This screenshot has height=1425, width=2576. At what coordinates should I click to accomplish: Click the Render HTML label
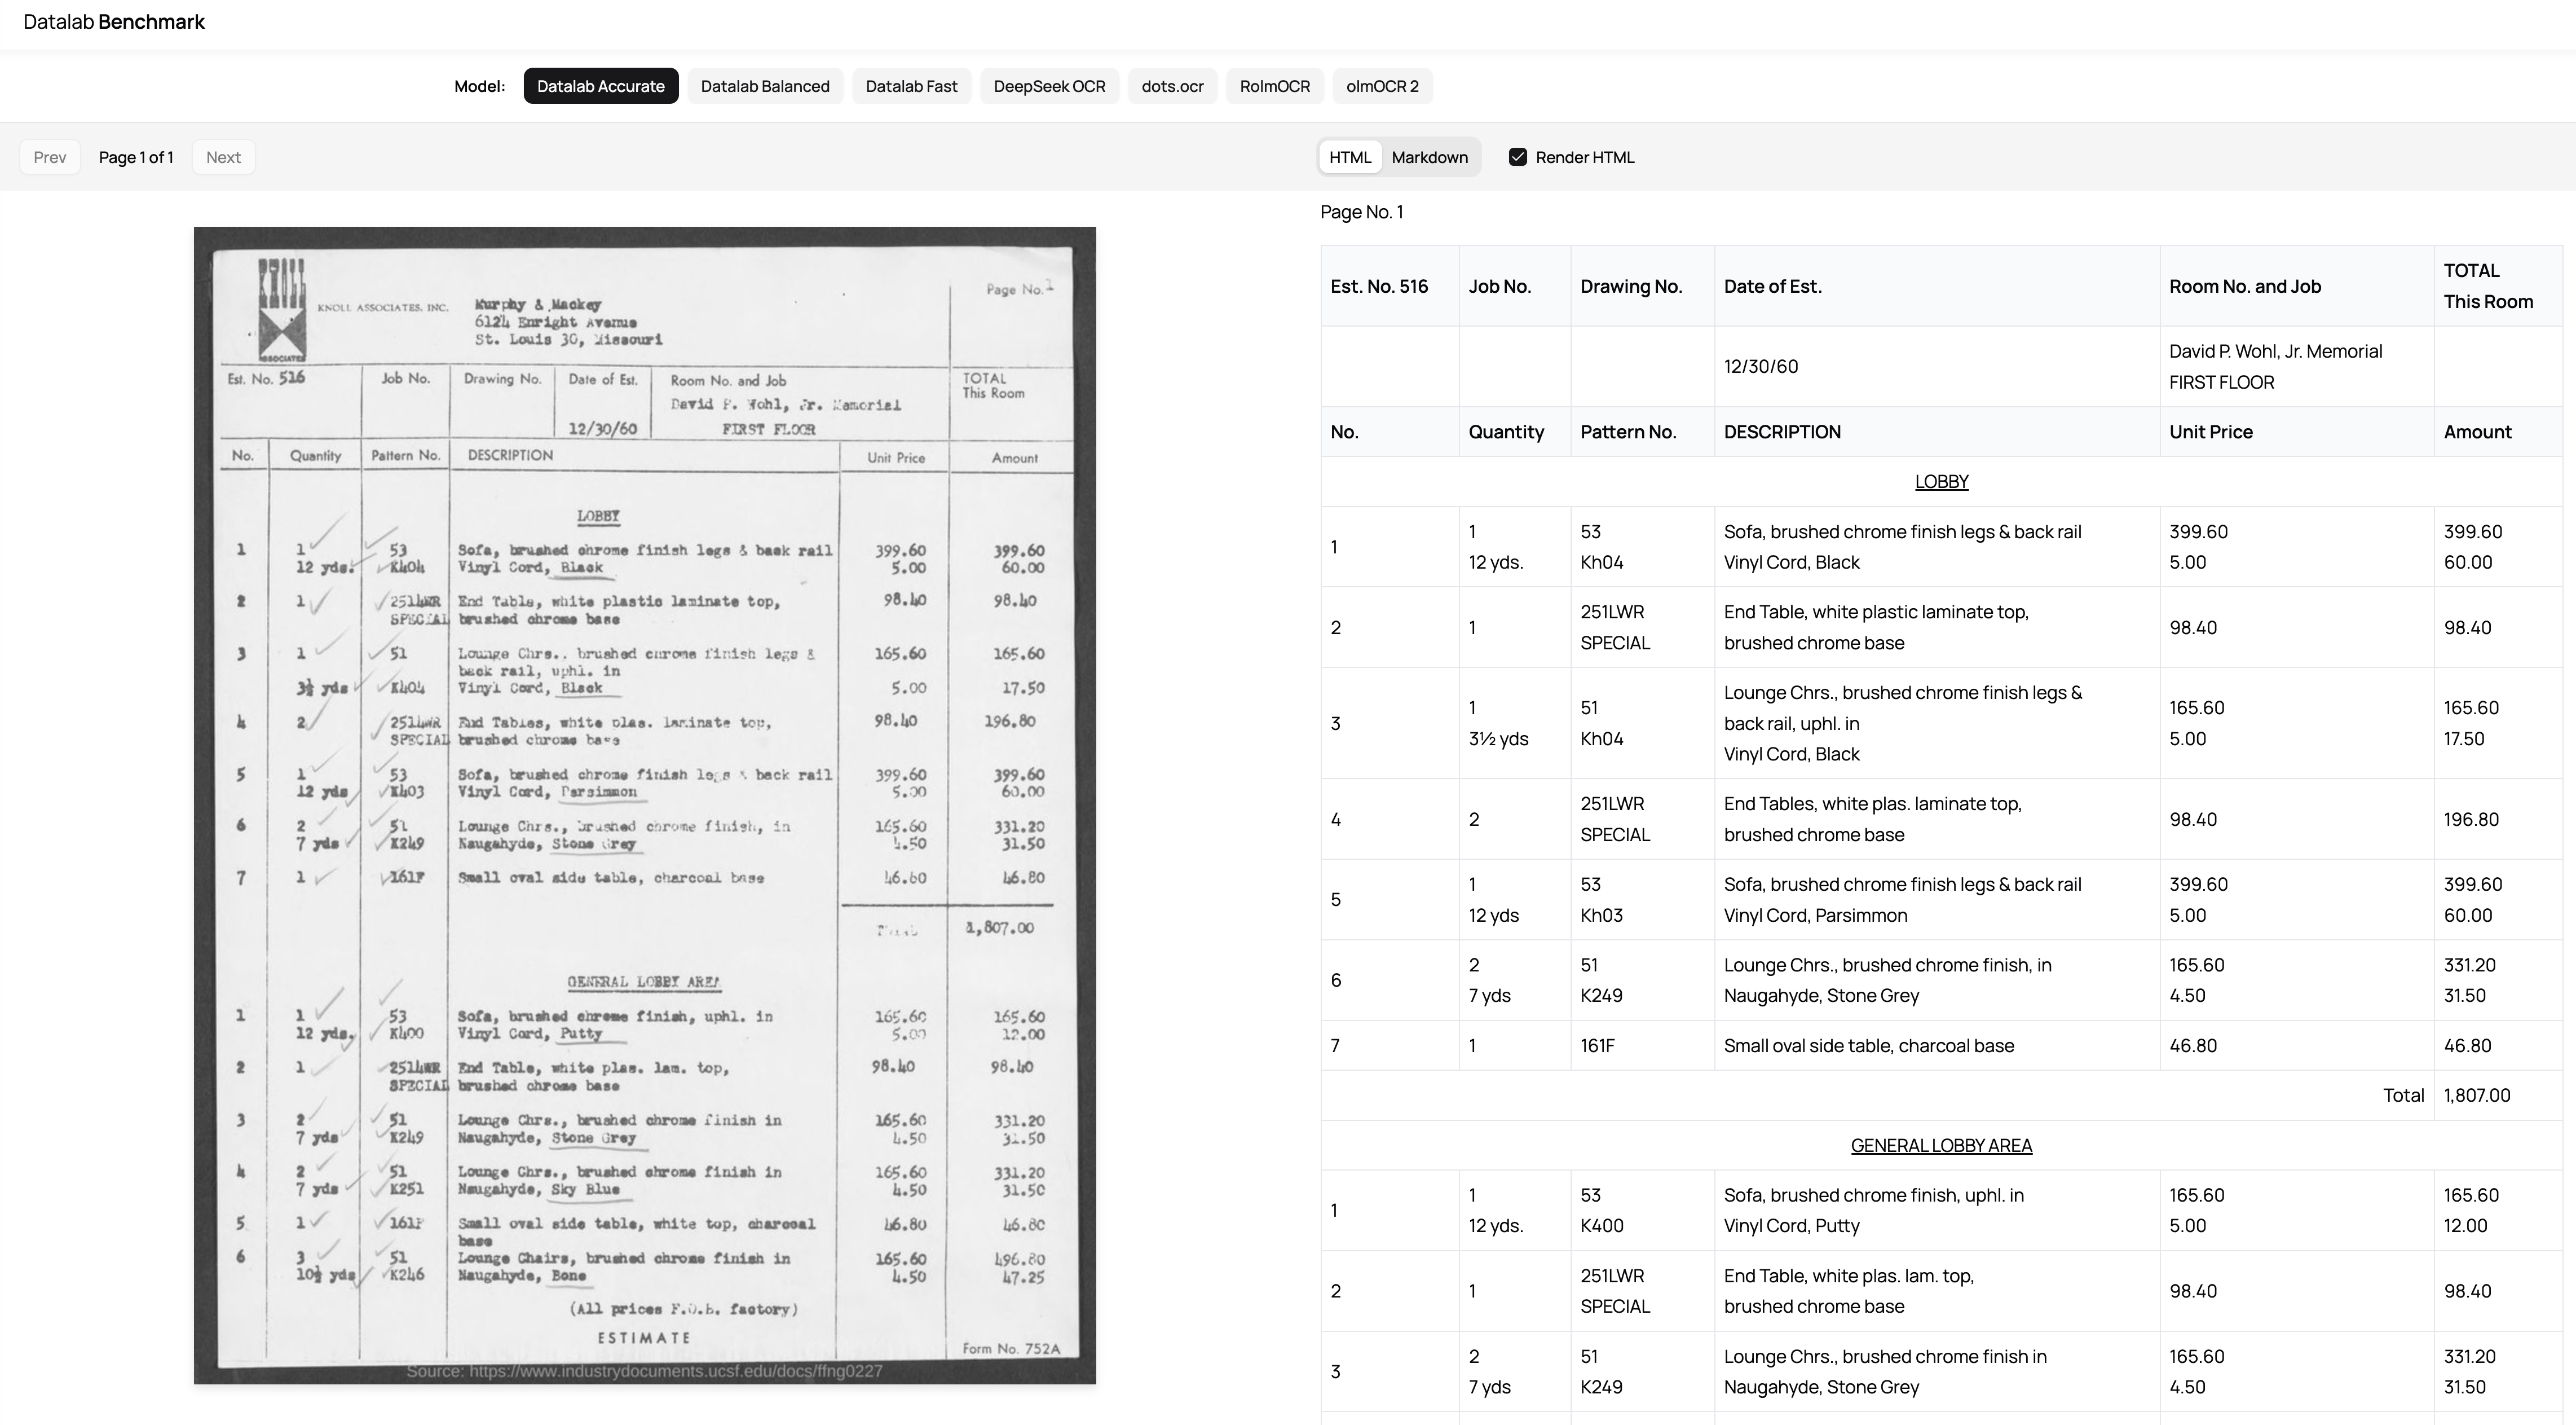[1584, 157]
